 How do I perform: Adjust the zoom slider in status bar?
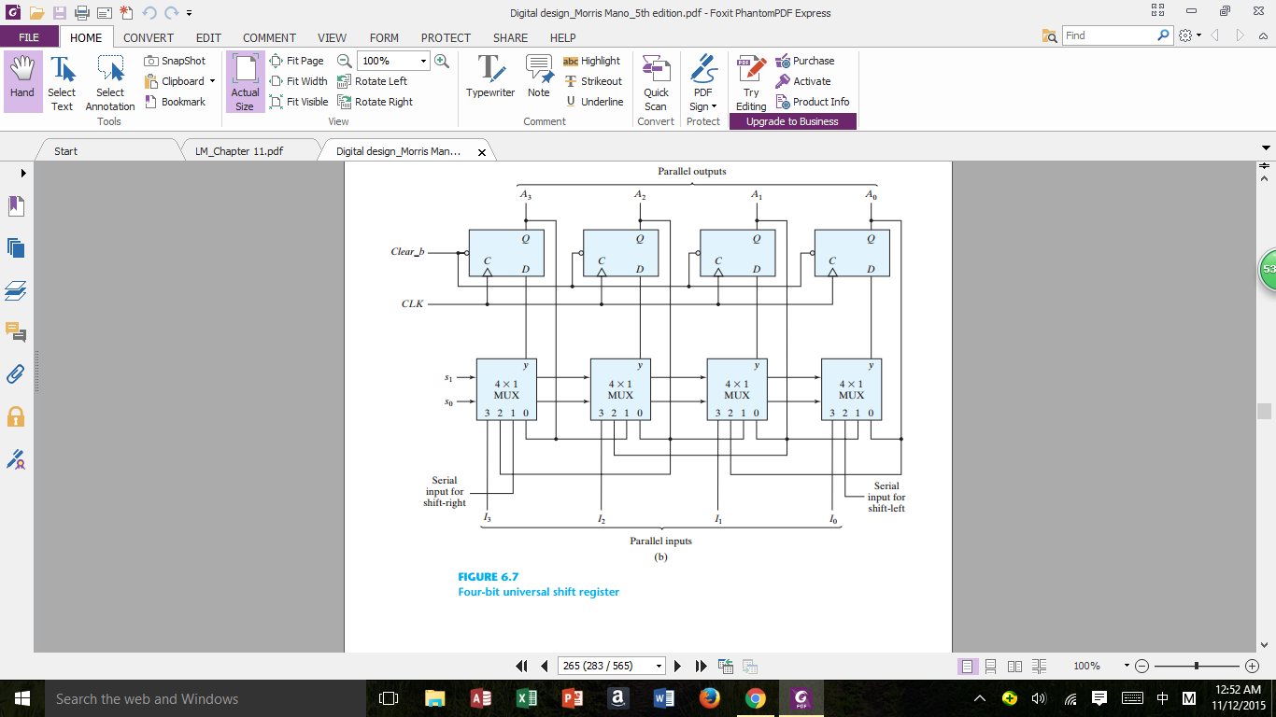click(1197, 666)
